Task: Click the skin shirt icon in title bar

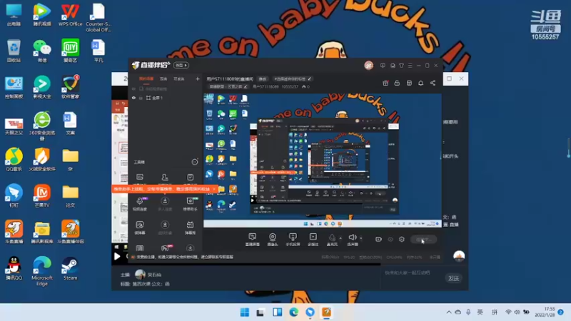Action: pos(401,66)
